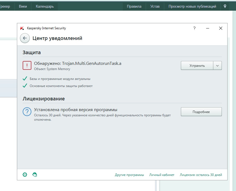
Task: Open the Личный кабинет link
Action: click(162, 175)
